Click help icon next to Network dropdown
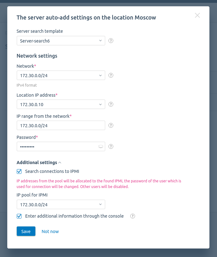Image resolution: width=217 pixels, height=257 pixels. (x=111, y=75)
